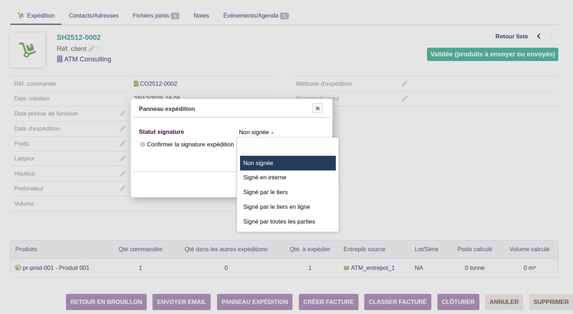
Task: Click the previous record chevron arrow
Action: click(538, 36)
